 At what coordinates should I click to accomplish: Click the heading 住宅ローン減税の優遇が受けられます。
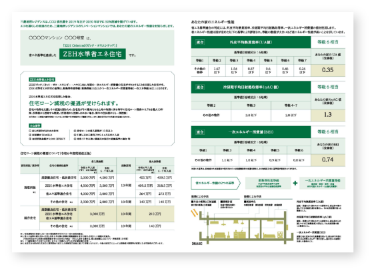point(74,103)
